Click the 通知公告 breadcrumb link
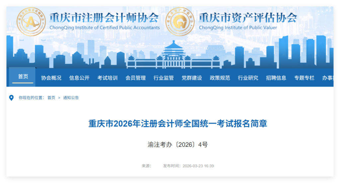This screenshot has height=183, width=340. point(71,98)
